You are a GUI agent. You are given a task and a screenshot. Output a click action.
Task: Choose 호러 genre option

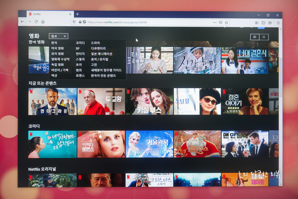79,65
